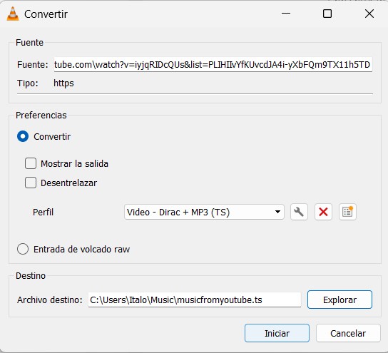Focus the Archivo destino path field

[195, 300]
